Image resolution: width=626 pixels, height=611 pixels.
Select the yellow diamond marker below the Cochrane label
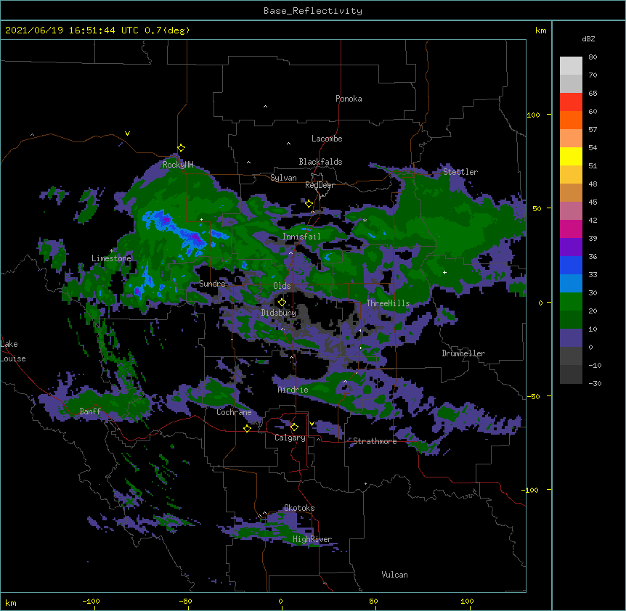(x=247, y=428)
